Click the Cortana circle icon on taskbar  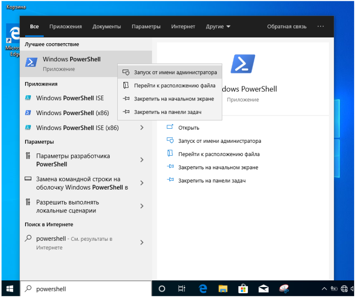(x=162, y=289)
